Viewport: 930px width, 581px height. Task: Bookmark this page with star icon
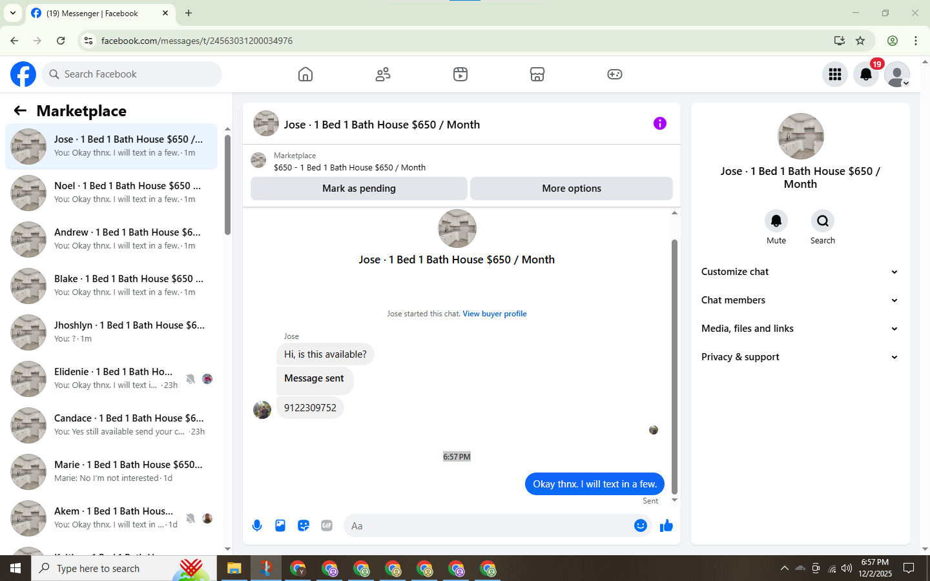tap(860, 41)
